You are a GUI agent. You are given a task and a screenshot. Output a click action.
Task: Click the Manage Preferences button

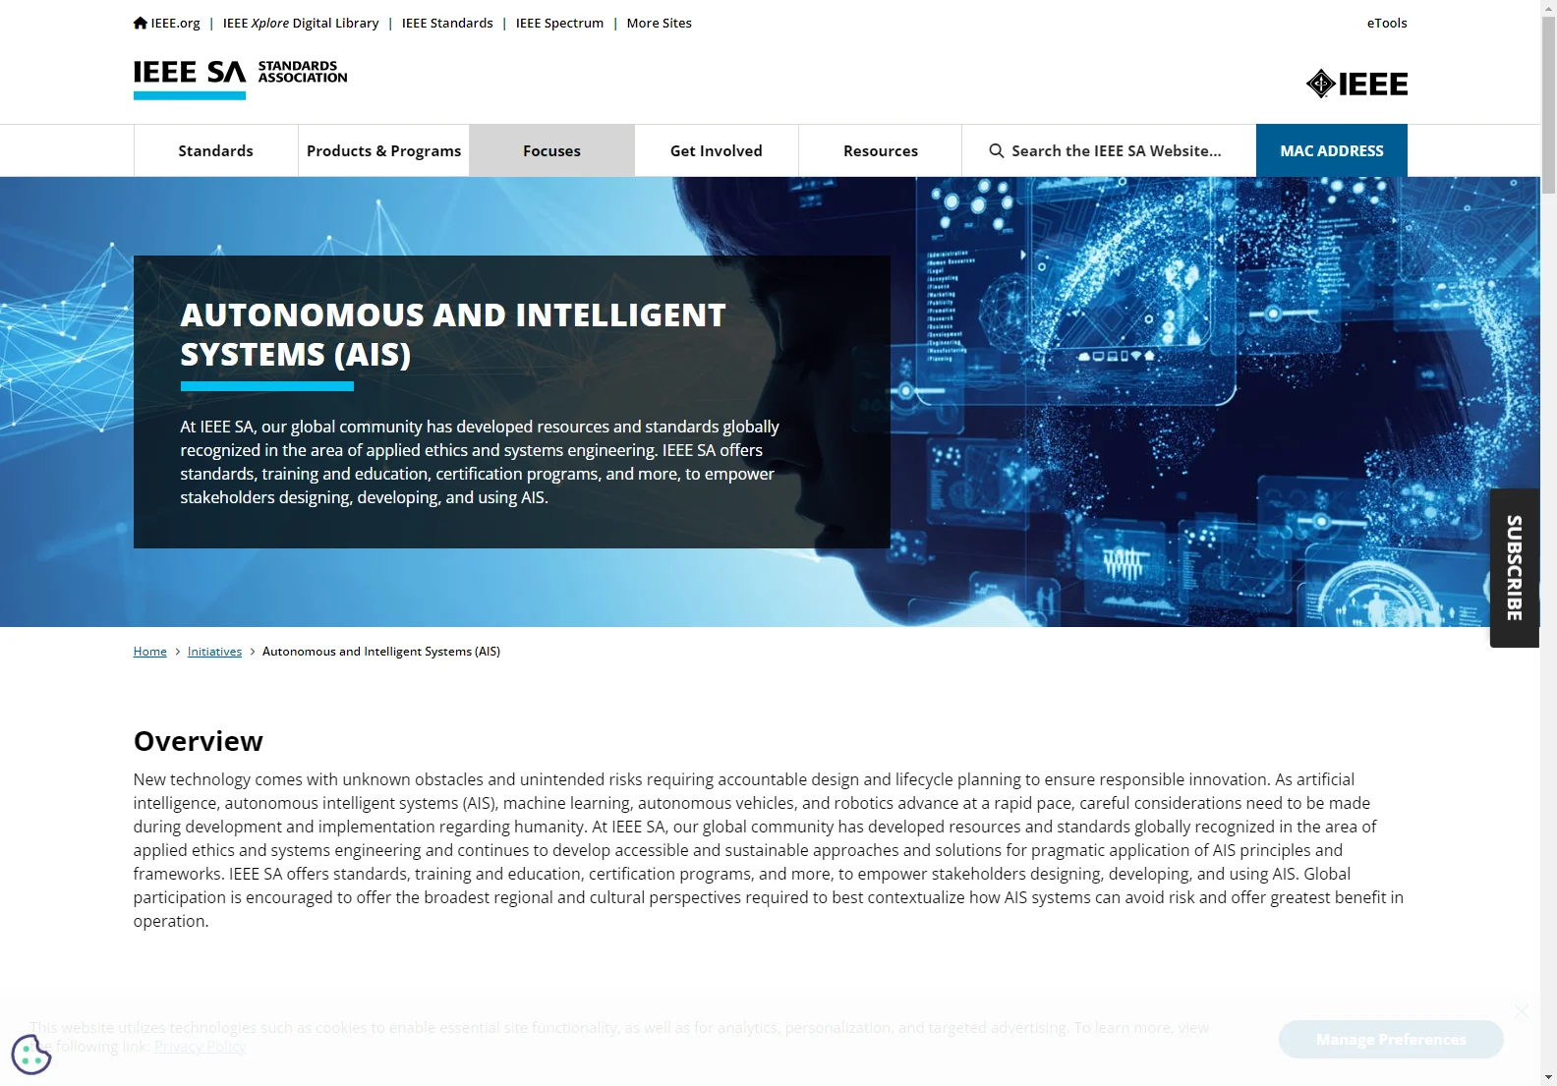click(1391, 1039)
